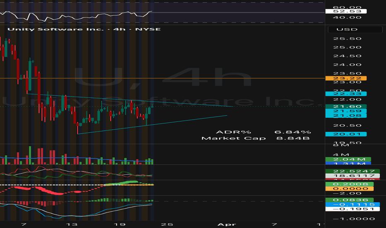This screenshot has width=386, height=228.
Task: Click the ADR% value 6.84%
Action: click(292, 132)
